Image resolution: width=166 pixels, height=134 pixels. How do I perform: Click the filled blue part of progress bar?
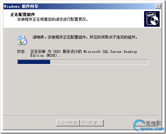tap(34, 62)
